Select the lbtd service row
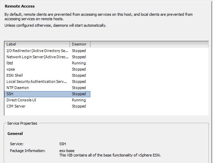Image resolution: width=213 pixels, height=163 pixels. tap(47, 63)
